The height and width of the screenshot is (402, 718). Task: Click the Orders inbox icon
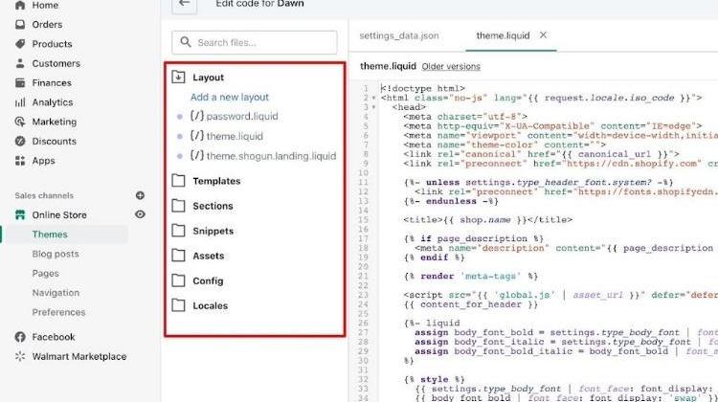(20, 24)
